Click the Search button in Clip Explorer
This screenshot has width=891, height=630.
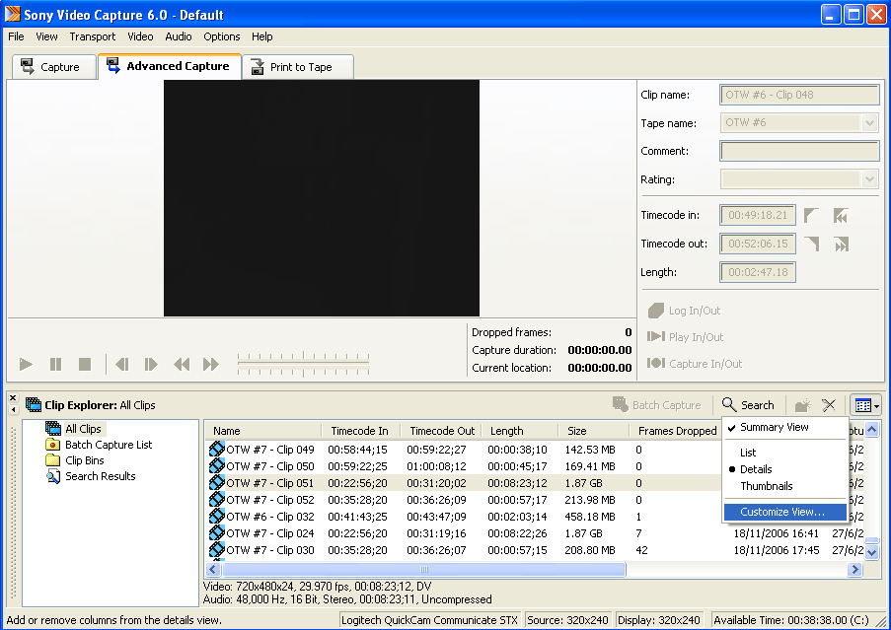pos(748,405)
